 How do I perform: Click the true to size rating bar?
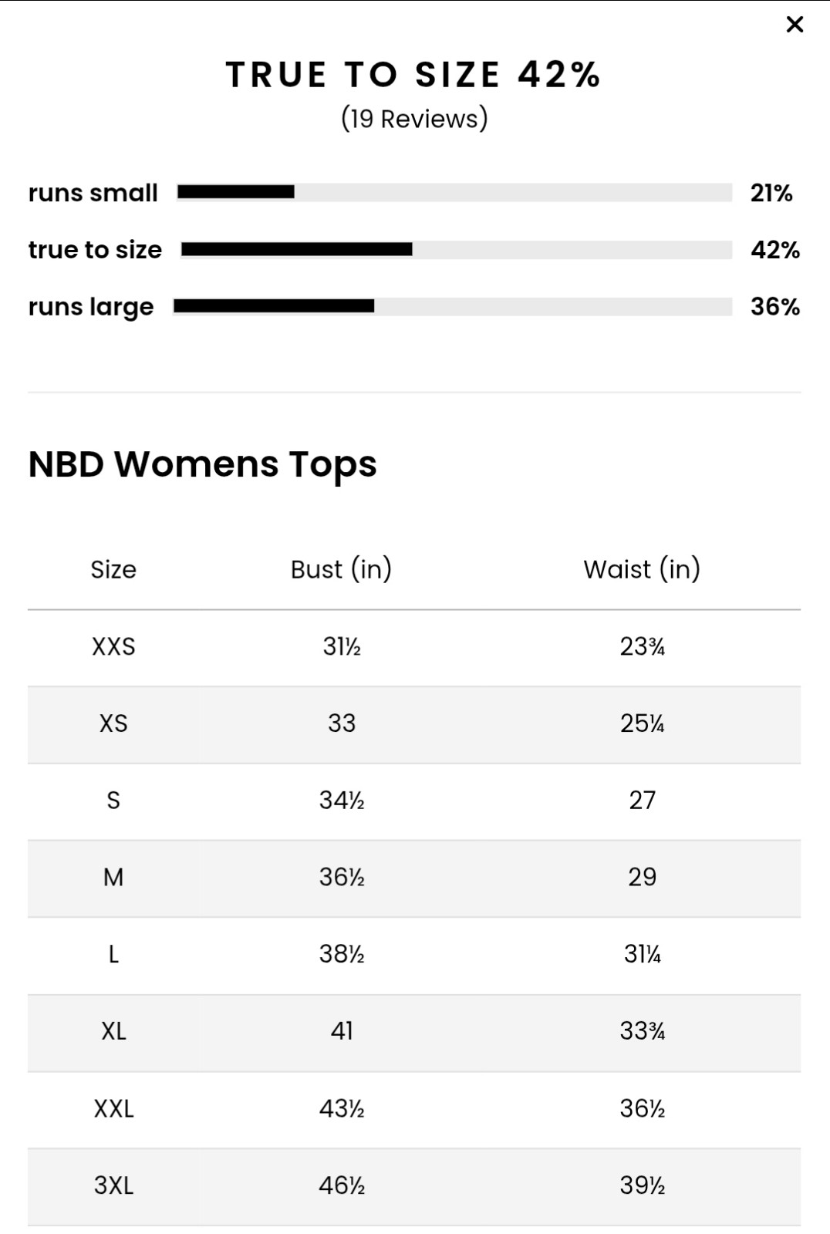click(457, 249)
